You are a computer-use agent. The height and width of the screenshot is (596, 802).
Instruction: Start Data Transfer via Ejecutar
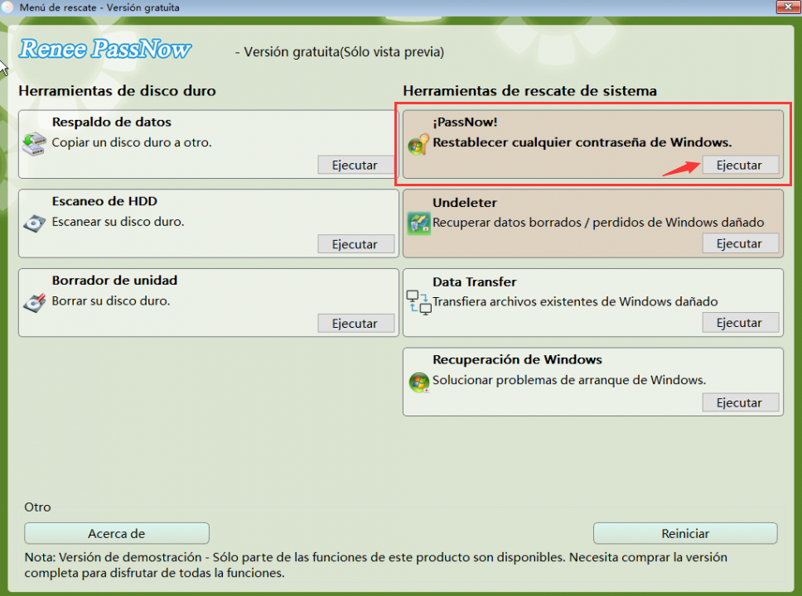(740, 323)
